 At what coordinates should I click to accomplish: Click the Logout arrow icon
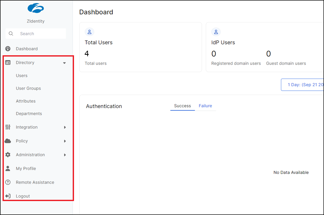[8, 196]
